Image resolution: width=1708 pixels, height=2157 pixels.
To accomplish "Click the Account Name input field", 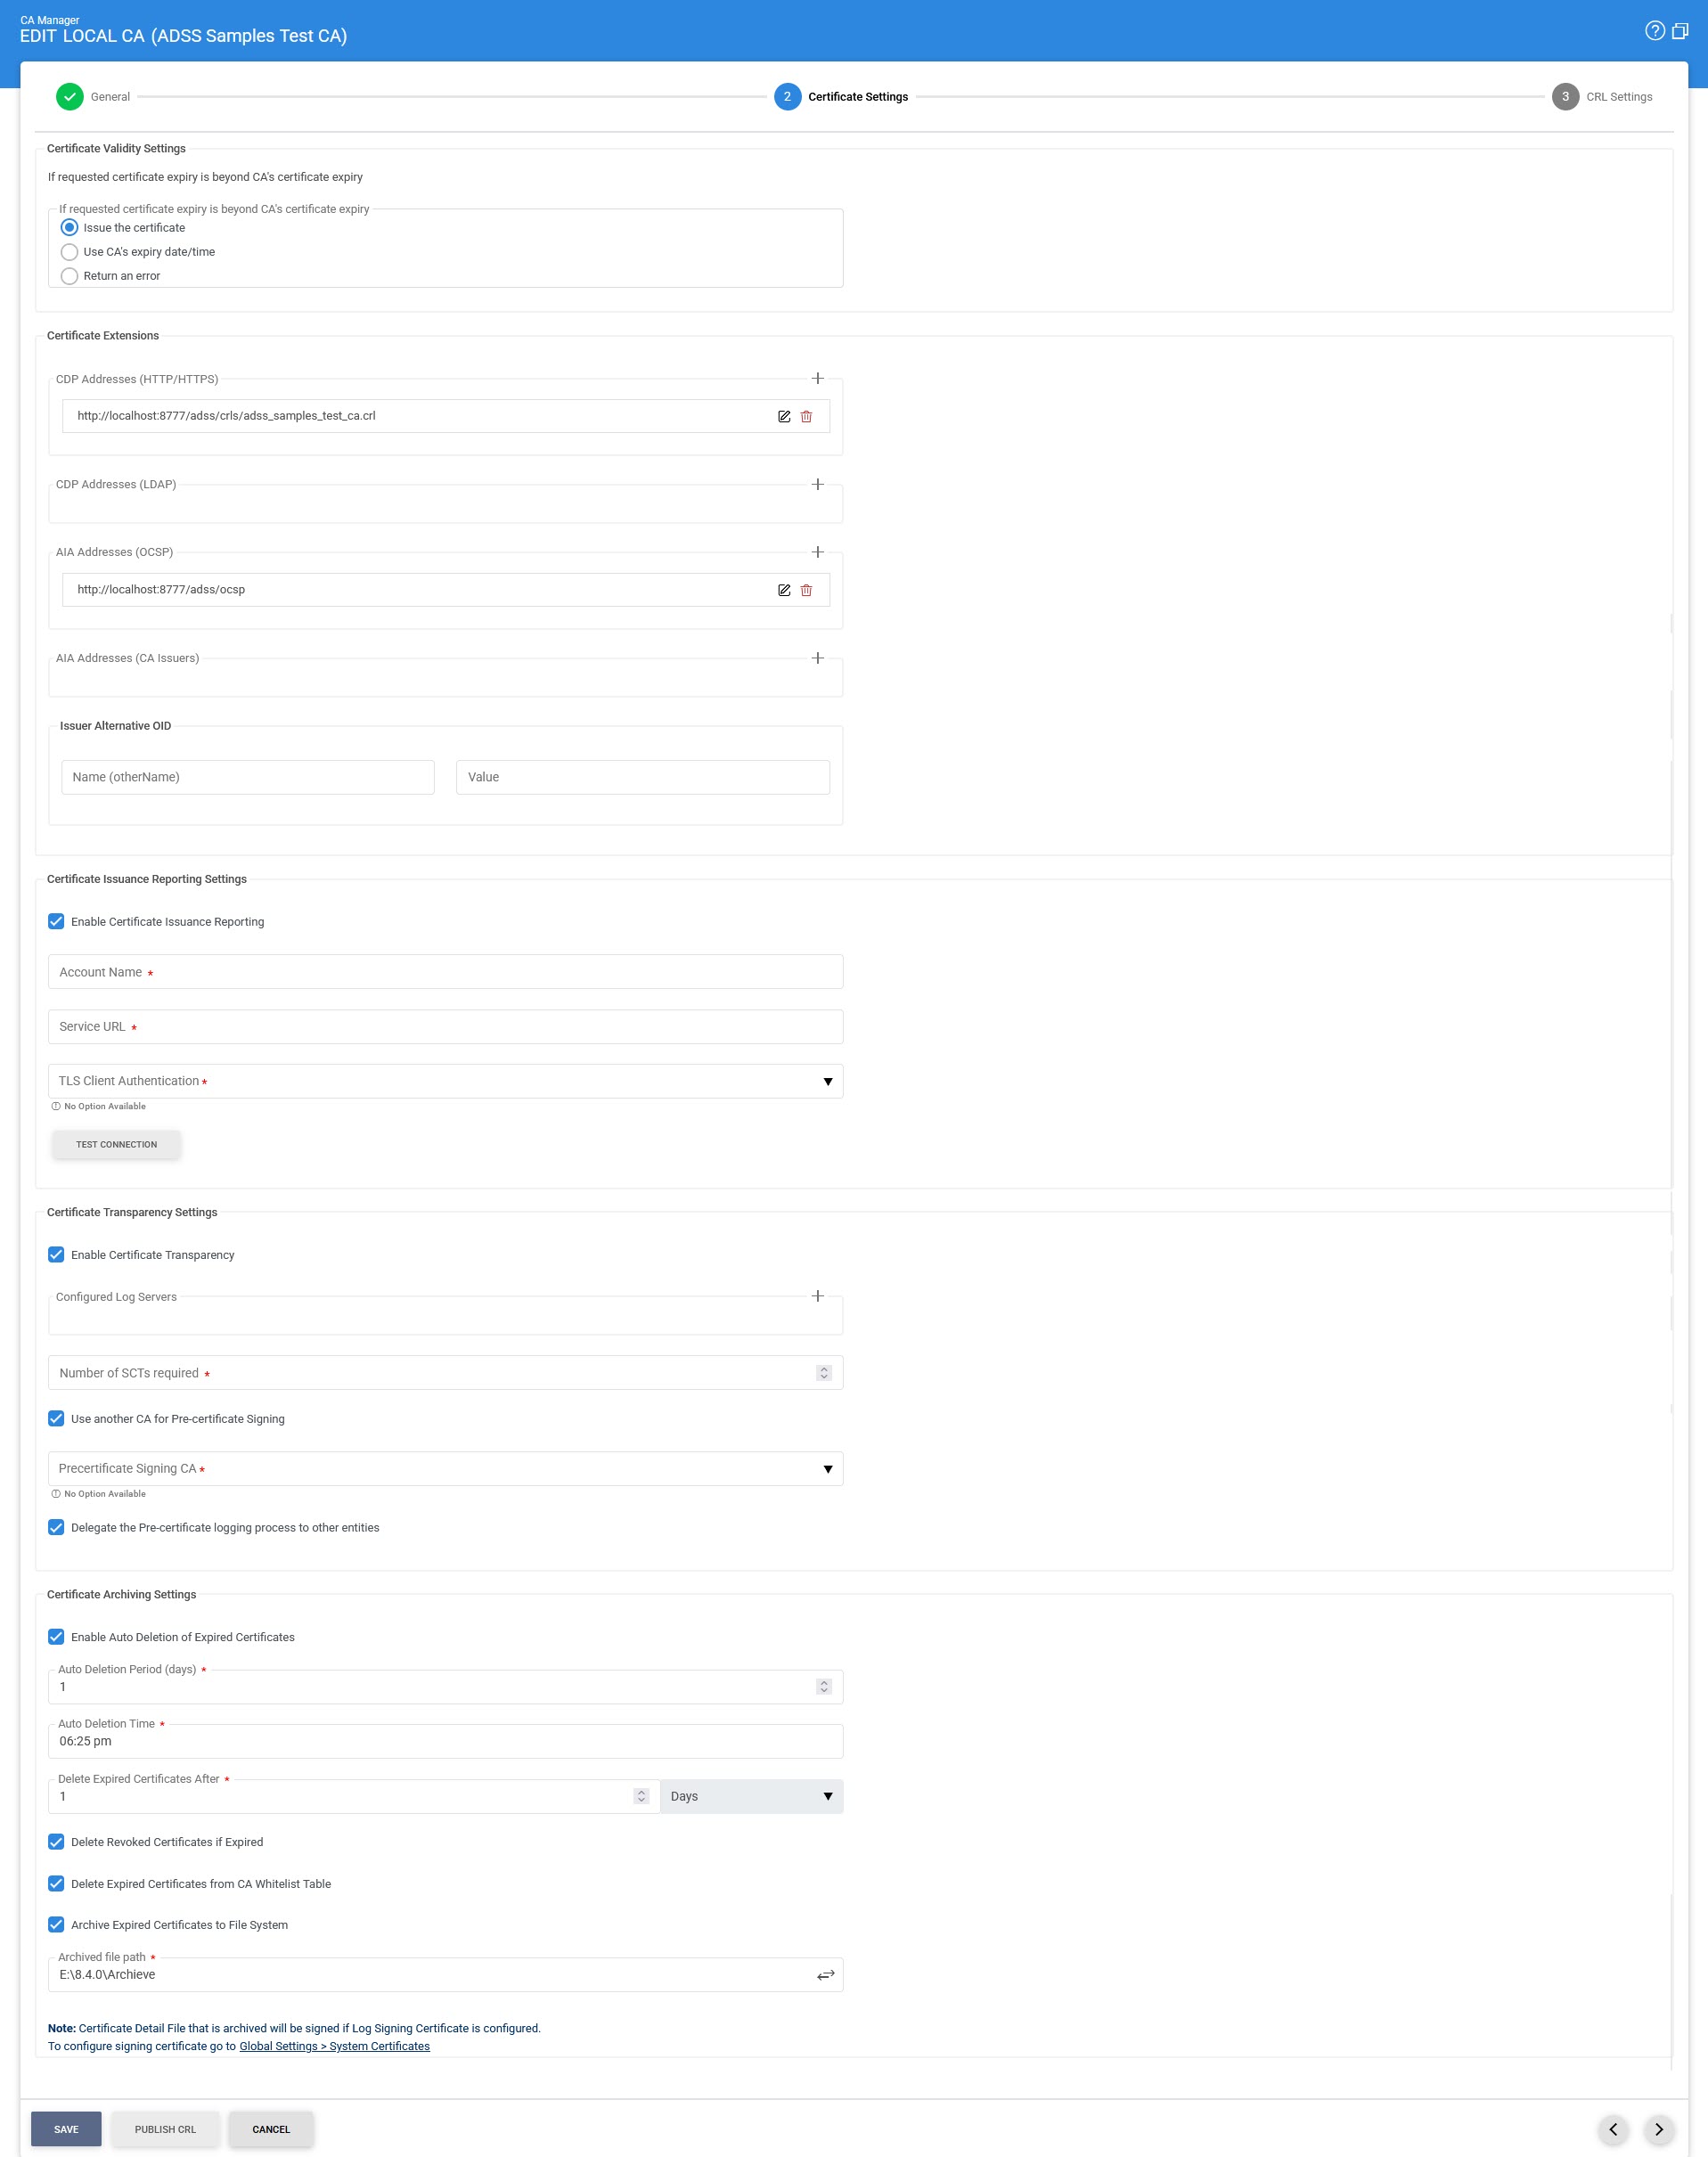I will coord(445,972).
